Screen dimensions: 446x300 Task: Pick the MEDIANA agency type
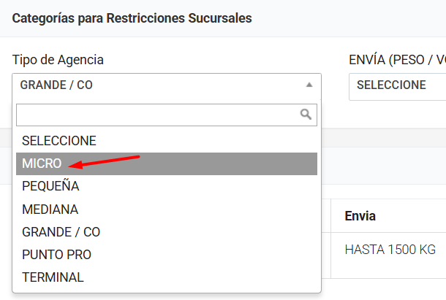(x=167, y=209)
